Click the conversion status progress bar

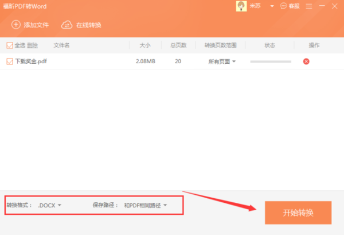click(270, 61)
